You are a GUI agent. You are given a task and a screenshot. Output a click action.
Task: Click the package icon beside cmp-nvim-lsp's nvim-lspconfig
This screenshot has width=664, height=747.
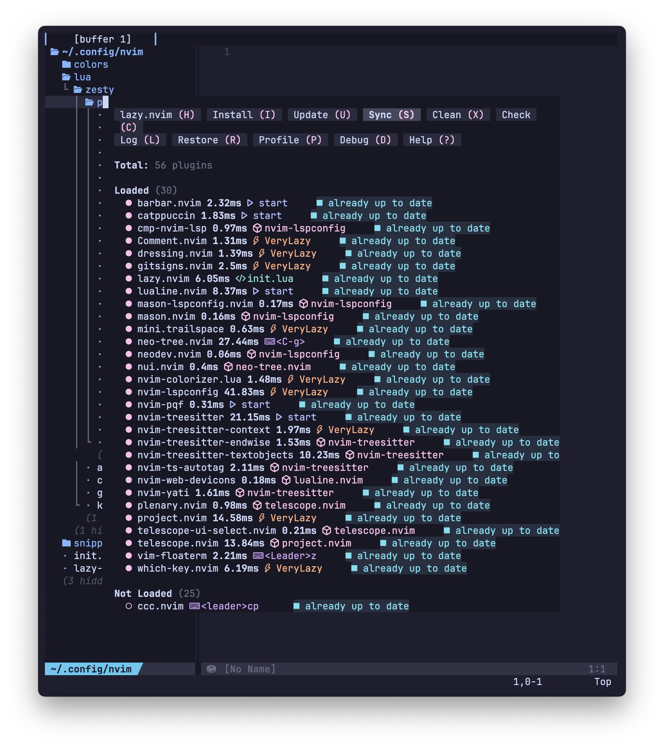pos(258,228)
